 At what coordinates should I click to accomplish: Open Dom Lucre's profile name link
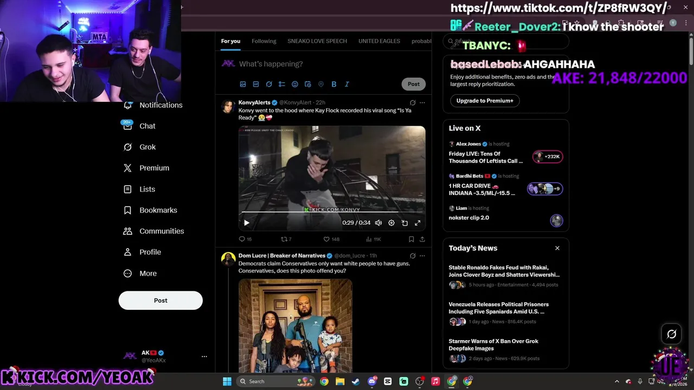pos(282,256)
